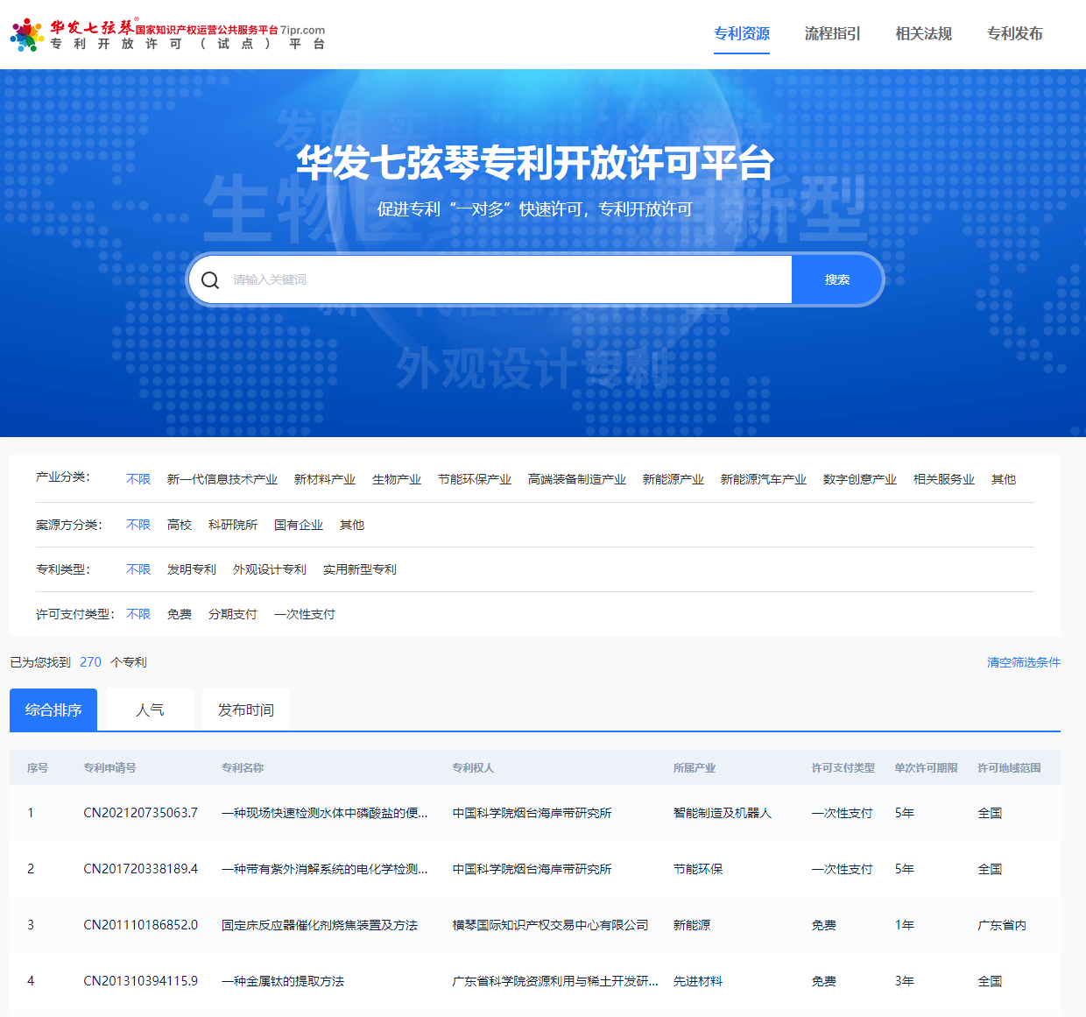1086x1017 pixels.
Task: Open patent CN202120735063.7 row
Action: pyautogui.click(x=140, y=814)
